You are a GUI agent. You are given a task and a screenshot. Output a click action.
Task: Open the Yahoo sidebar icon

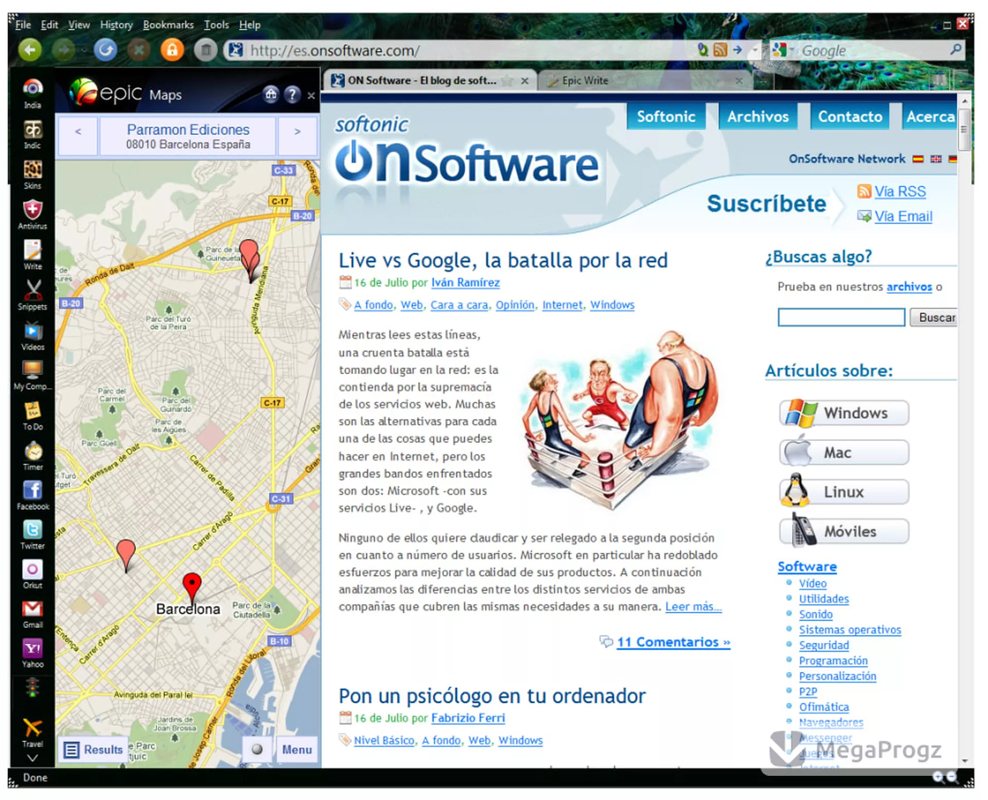pos(32,654)
